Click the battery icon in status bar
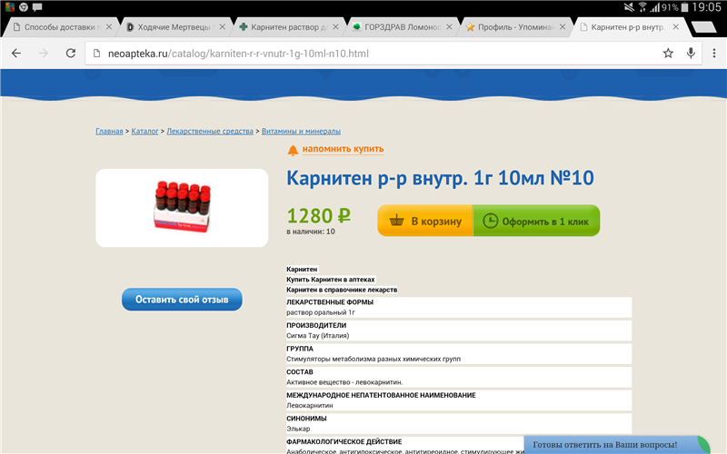 684,7
